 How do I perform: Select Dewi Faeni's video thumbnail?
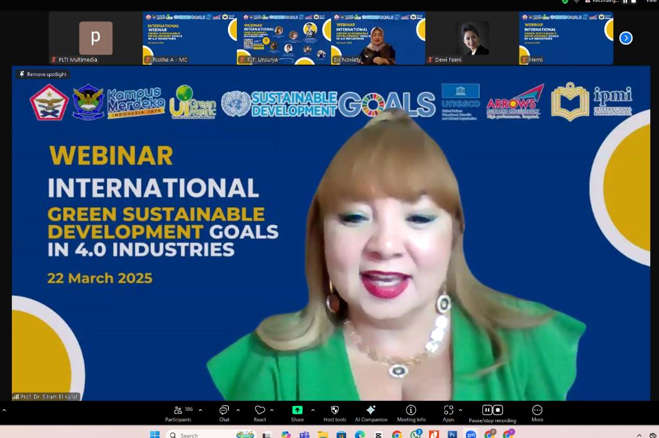click(x=472, y=38)
